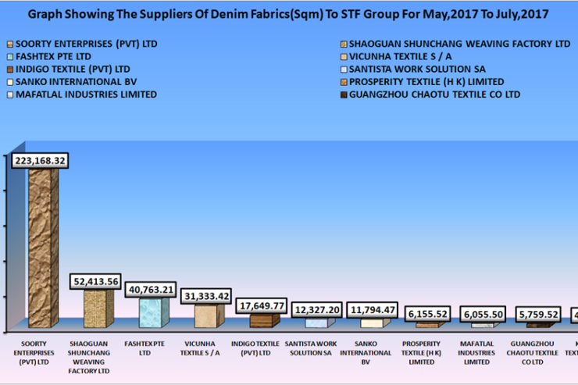Click the SANKO INTERNATIONAL BV legend swatch
The height and width of the screenshot is (385, 578).
point(10,82)
